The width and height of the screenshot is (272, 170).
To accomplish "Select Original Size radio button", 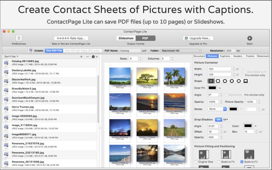I will coord(196,162).
